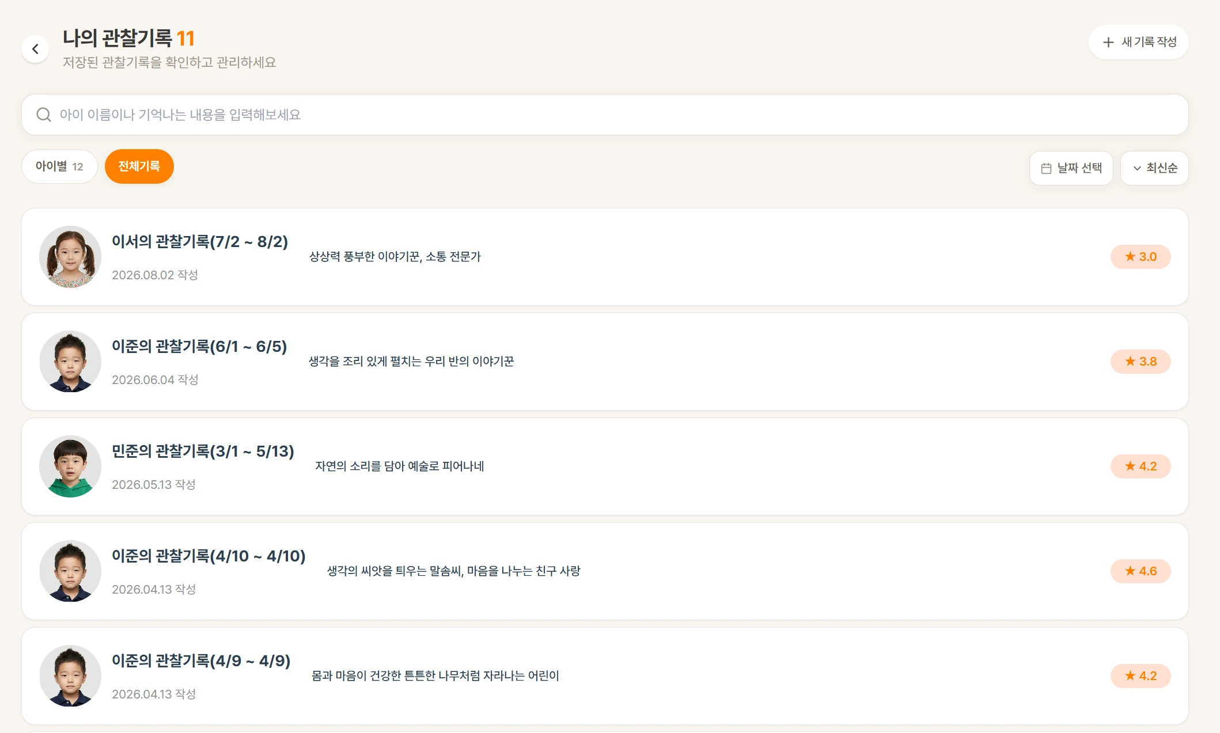Create a new record with 새 기록 작성

click(x=1139, y=42)
